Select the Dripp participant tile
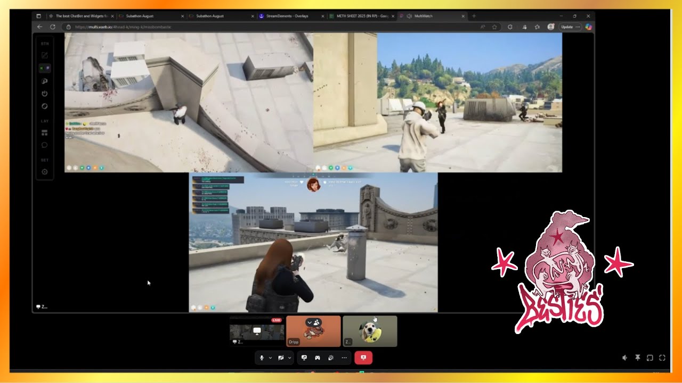 [313, 331]
